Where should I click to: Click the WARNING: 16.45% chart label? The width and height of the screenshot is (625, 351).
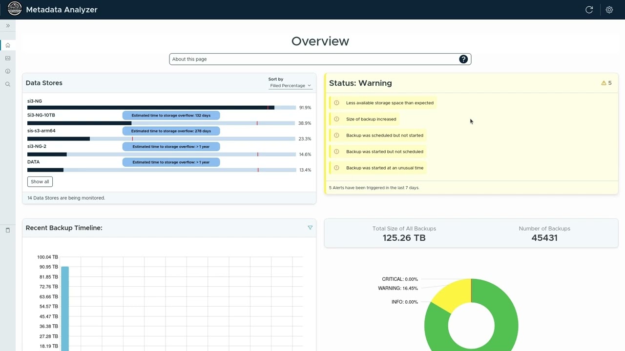[x=398, y=289]
